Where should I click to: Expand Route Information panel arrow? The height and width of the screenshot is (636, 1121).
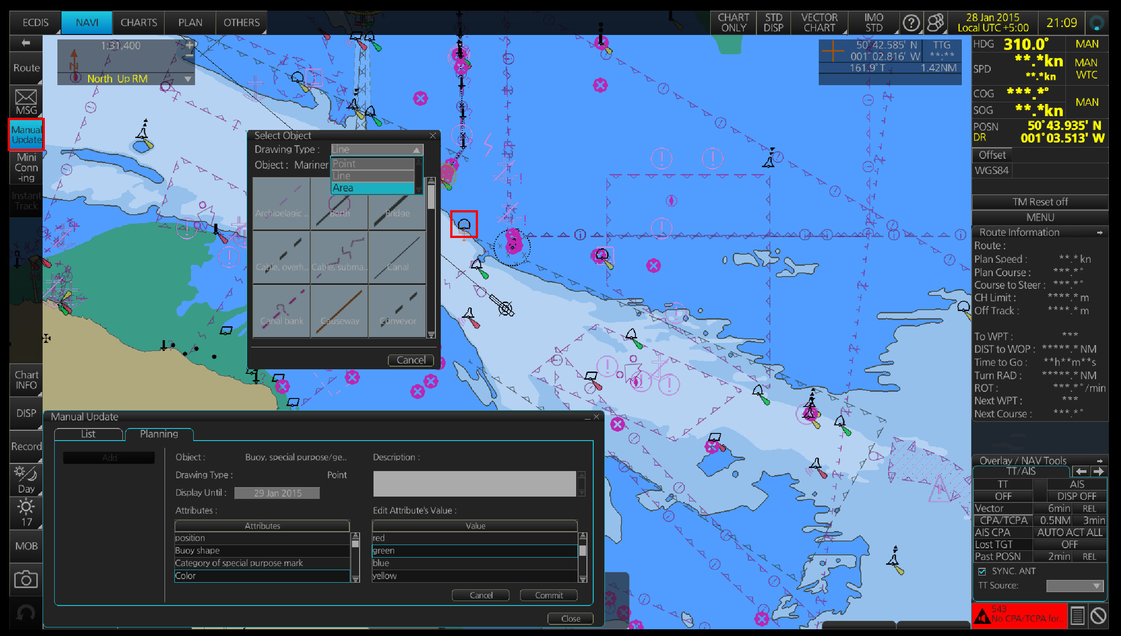point(1099,233)
